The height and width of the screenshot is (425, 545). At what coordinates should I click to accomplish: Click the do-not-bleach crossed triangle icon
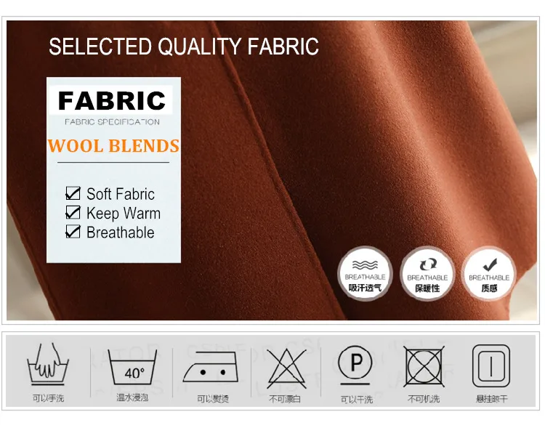point(286,368)
